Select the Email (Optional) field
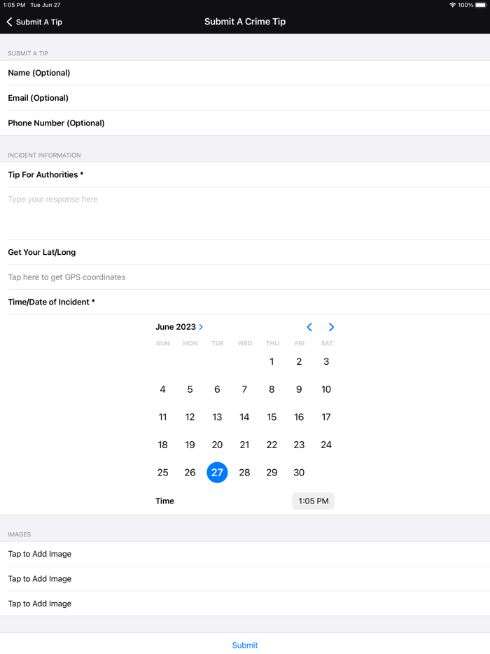 (x=245, y=98)
